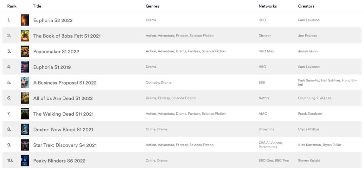Select the All of Us Are Dead poster
The height and width of the screenshot is (170, 364).
(25, 98)
